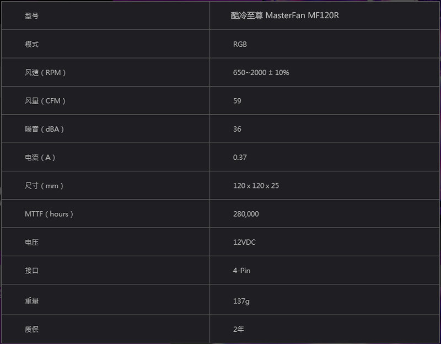The image size is (441, 344).
Task: Click the 电流 (A) label
Action: (x=40, y=158)
